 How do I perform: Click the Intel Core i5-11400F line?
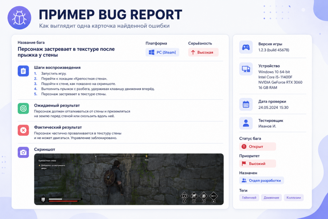[275, 77]
